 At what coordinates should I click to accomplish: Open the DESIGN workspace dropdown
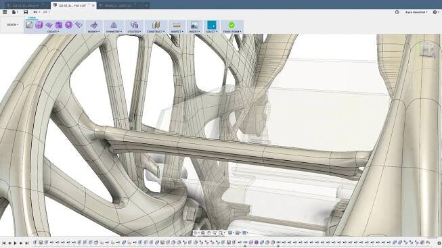13,24
